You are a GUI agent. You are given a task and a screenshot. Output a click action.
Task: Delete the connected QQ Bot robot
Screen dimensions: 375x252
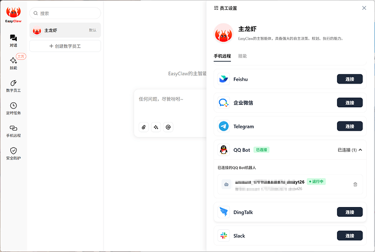click(355, 184)
